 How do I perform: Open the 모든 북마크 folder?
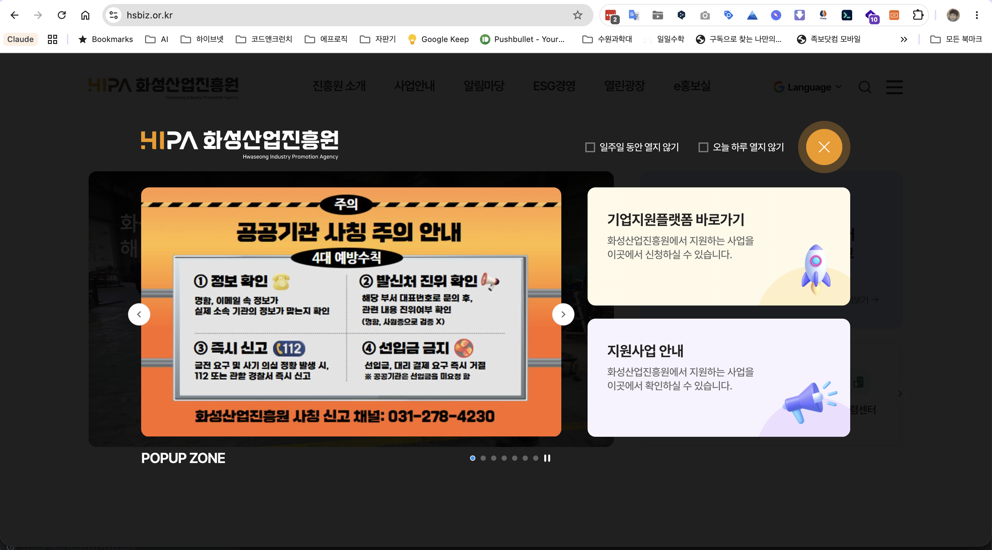pos(956,39)
